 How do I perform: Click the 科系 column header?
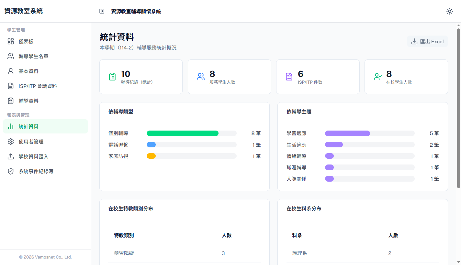(297, 235)
